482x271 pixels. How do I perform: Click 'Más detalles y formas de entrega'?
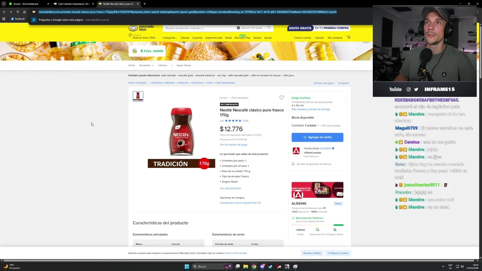click(x=311, y=109)
